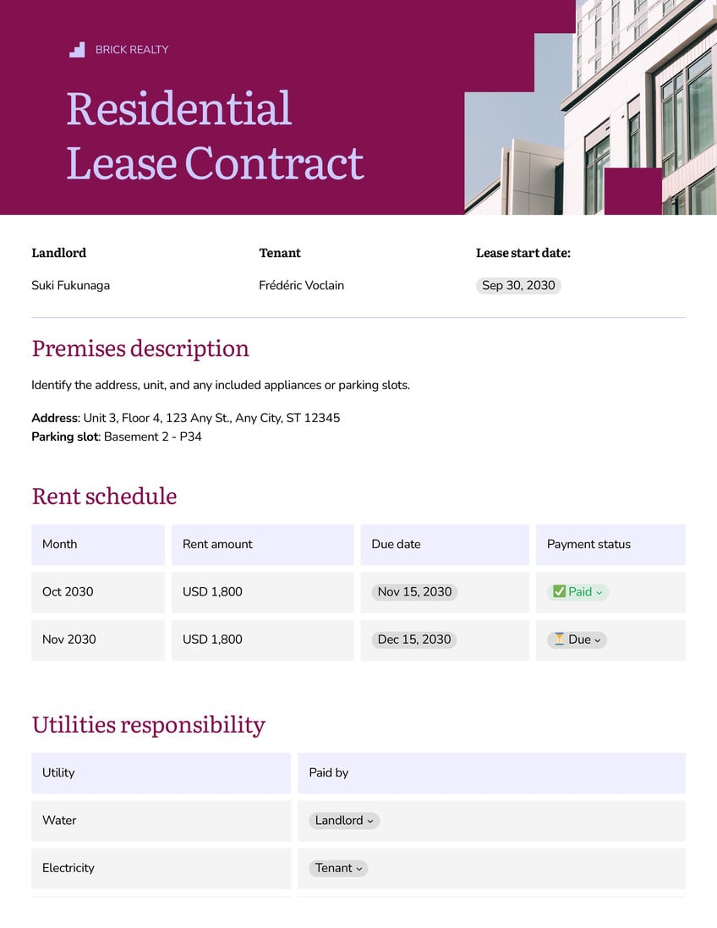Click the Paid by column header

[x=491, y=773]
